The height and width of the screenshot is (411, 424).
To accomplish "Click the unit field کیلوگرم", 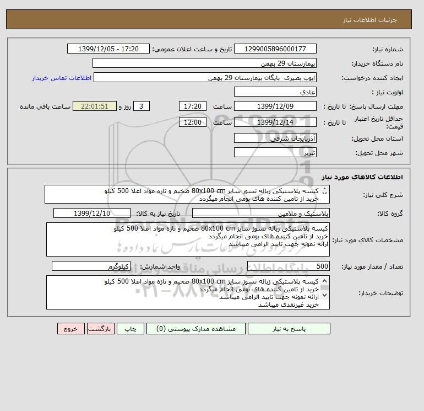I will (91, 266).
